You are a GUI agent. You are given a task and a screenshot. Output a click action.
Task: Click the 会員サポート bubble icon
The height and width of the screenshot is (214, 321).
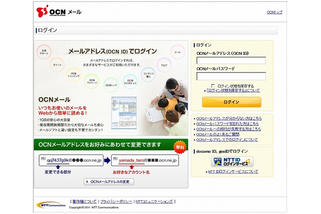click(x=44, y=52)
